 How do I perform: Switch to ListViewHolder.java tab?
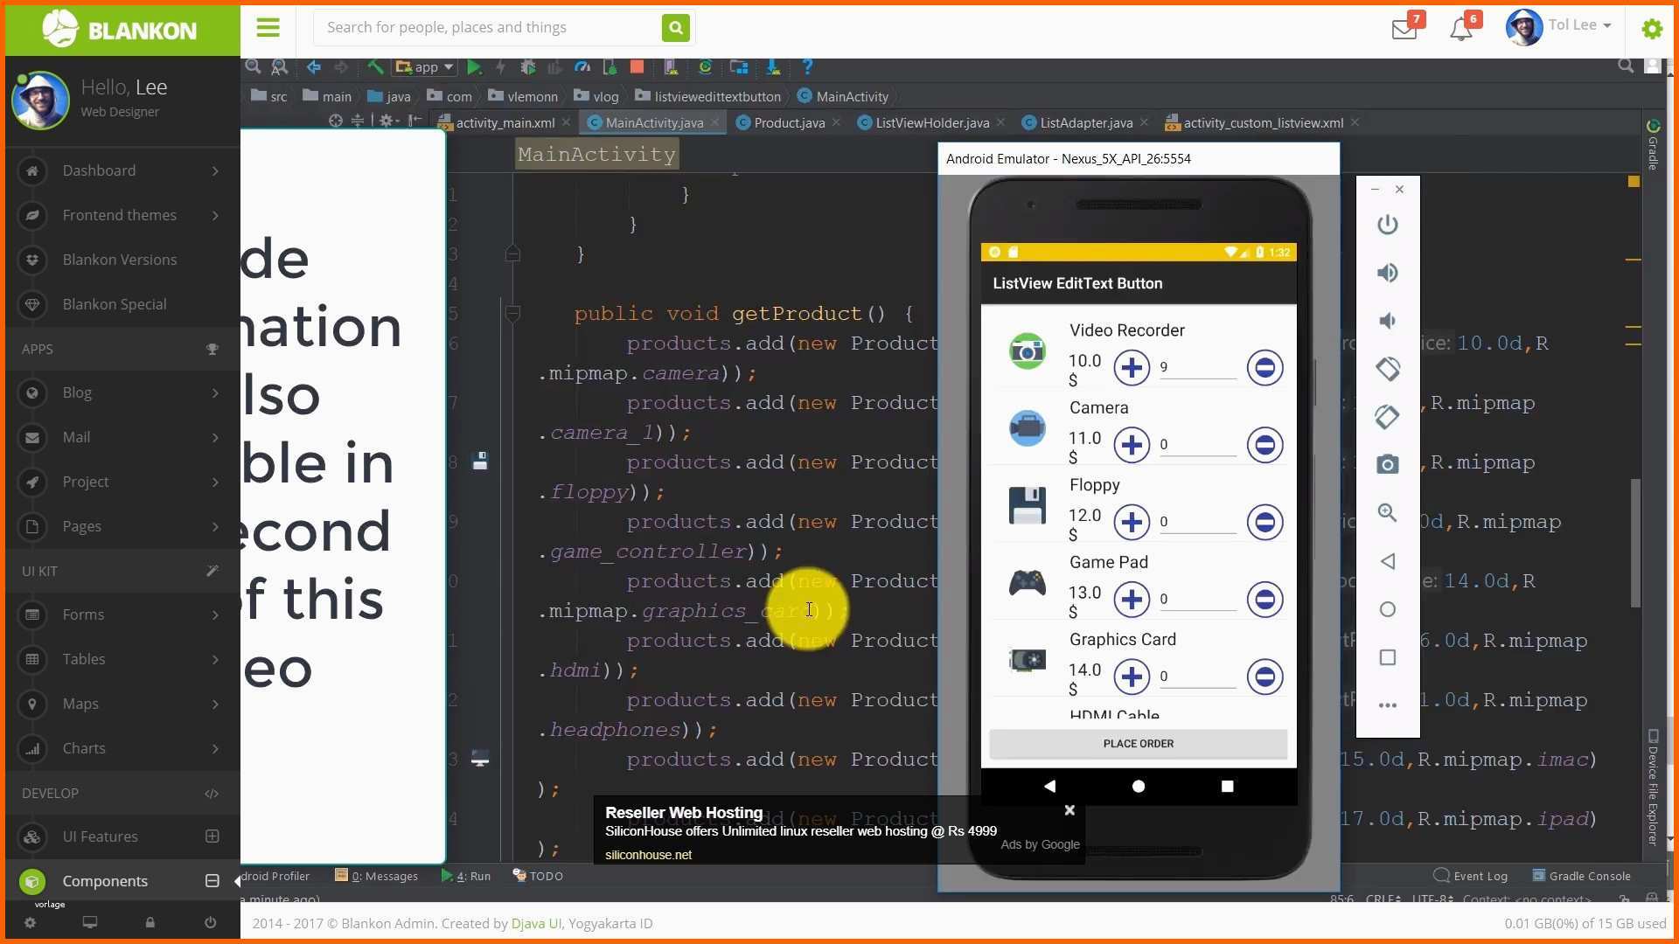[x=932, y=123]
